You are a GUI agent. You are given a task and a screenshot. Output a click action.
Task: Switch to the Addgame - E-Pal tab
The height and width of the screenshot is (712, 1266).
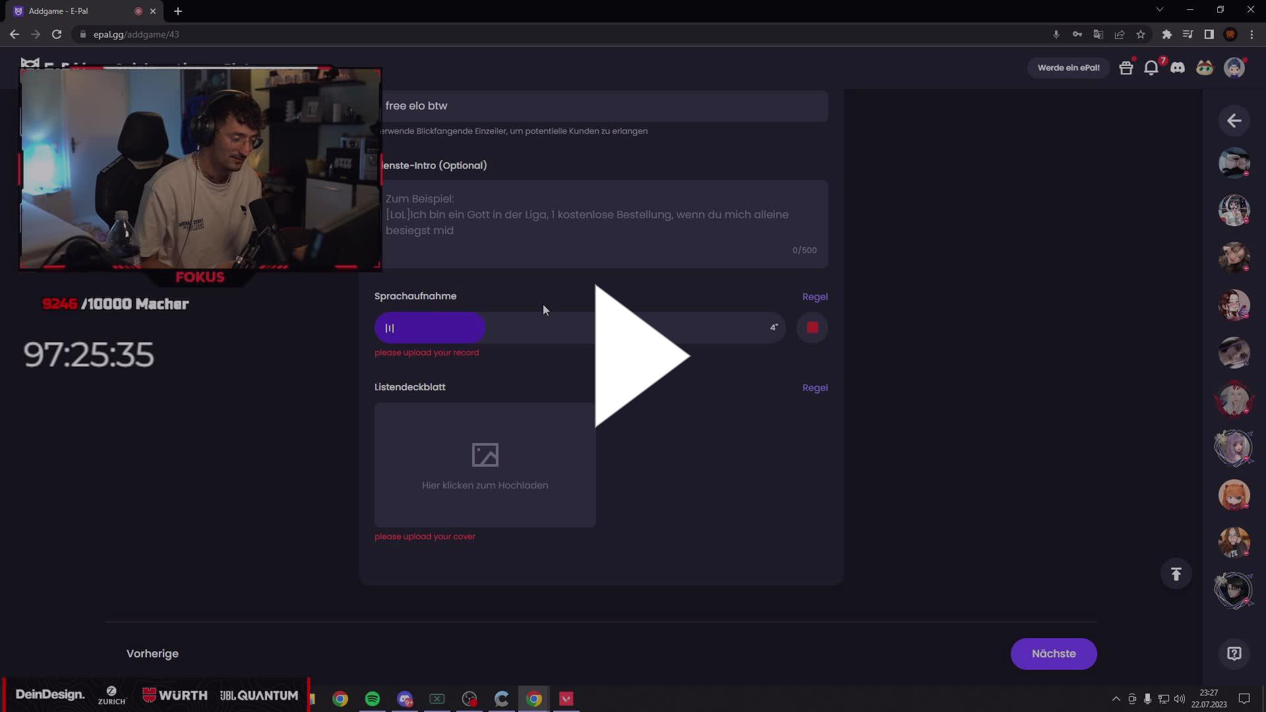pyautogui.click(x=66, y=11)
